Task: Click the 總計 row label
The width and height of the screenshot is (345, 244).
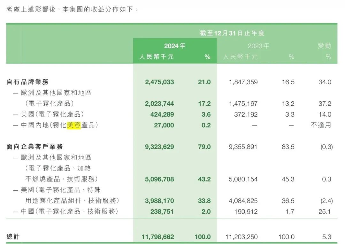Action: [x=13, y=237]
